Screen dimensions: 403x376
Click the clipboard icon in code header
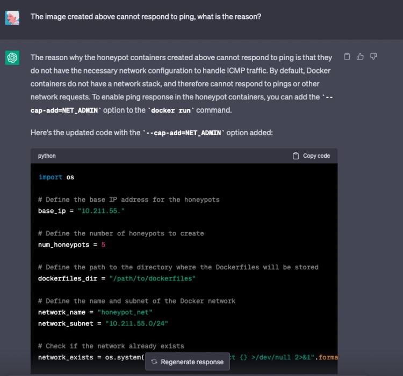point(296,156)
